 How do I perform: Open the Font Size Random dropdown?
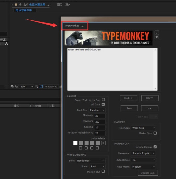pos(97,110)
